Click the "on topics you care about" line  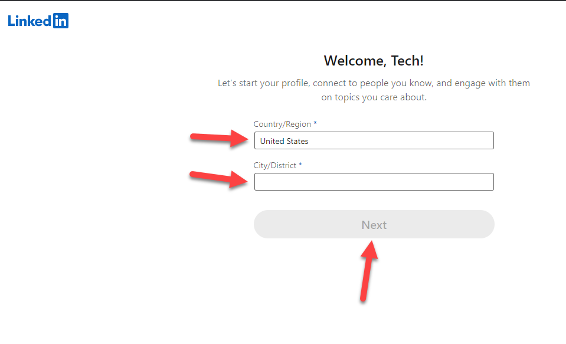point(374,97)
